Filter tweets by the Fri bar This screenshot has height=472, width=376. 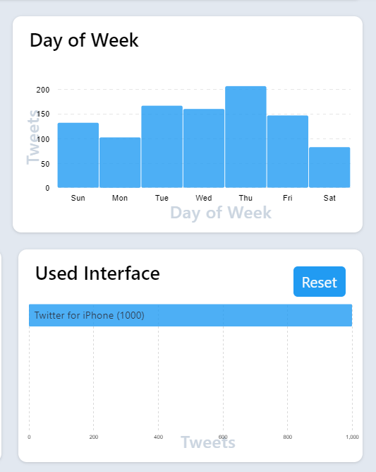point(288,151)
